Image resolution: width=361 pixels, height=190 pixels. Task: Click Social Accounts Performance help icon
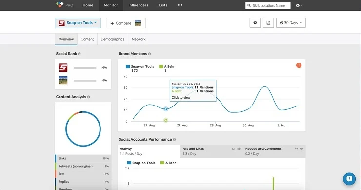tap(174, 140)
